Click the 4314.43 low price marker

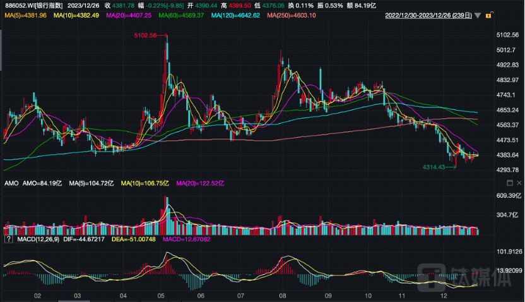click(x=435, y=167)
